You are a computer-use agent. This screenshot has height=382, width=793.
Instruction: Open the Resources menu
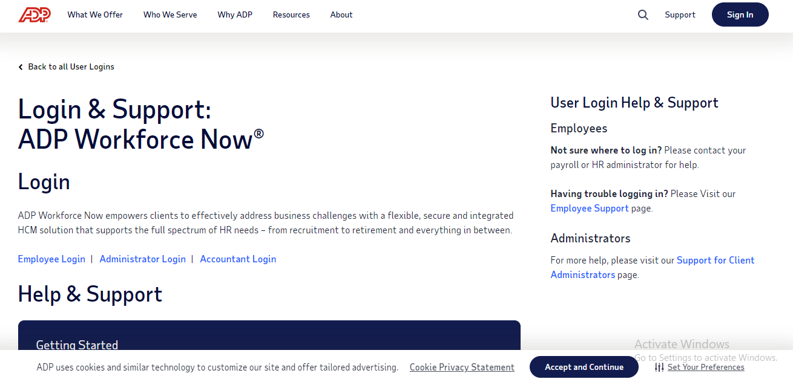[291, 15]
